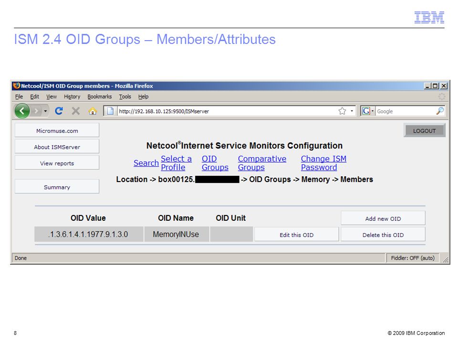
Task: Click in the Google search box
Action: click(405, 111)
